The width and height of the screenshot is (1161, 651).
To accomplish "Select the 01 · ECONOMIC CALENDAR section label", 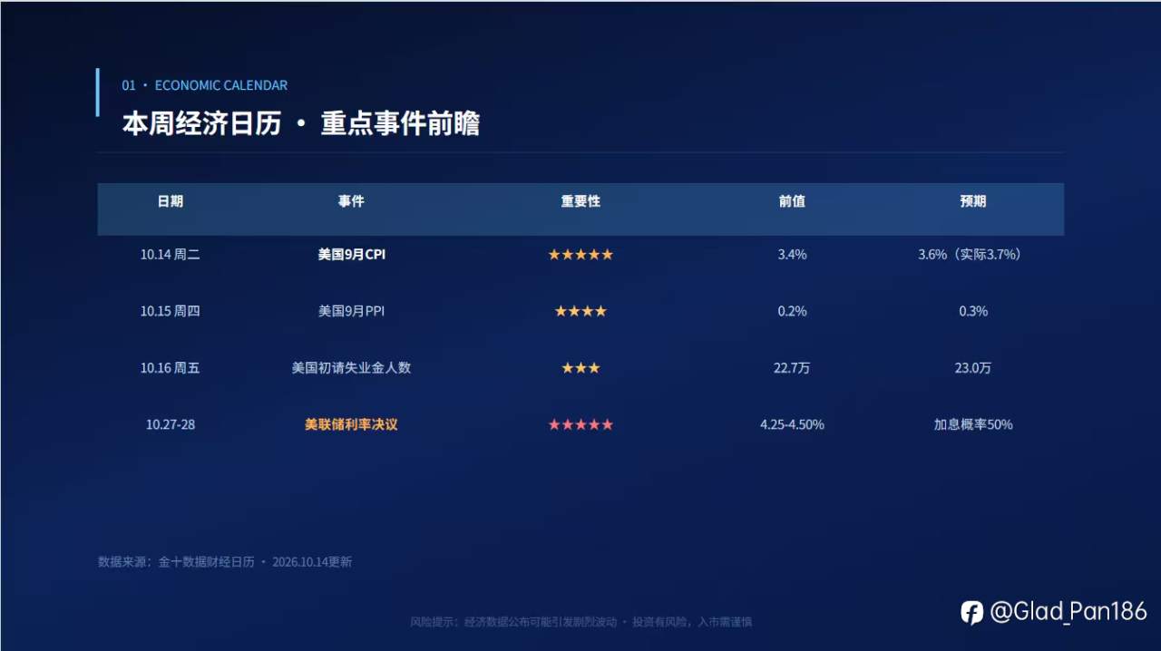I will (205, 85).
